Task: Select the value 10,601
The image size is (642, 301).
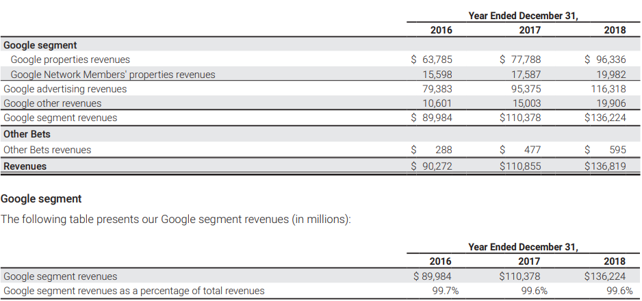Action: coord(437,103)
